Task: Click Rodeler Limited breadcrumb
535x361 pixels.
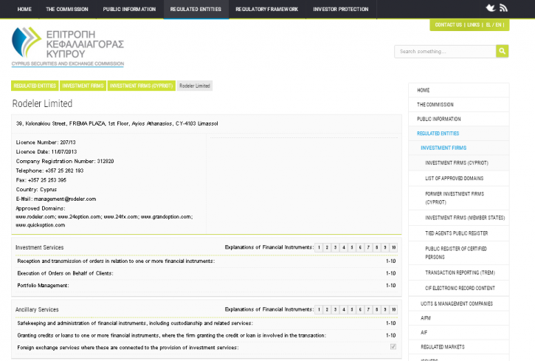Action: click(195, 86)
